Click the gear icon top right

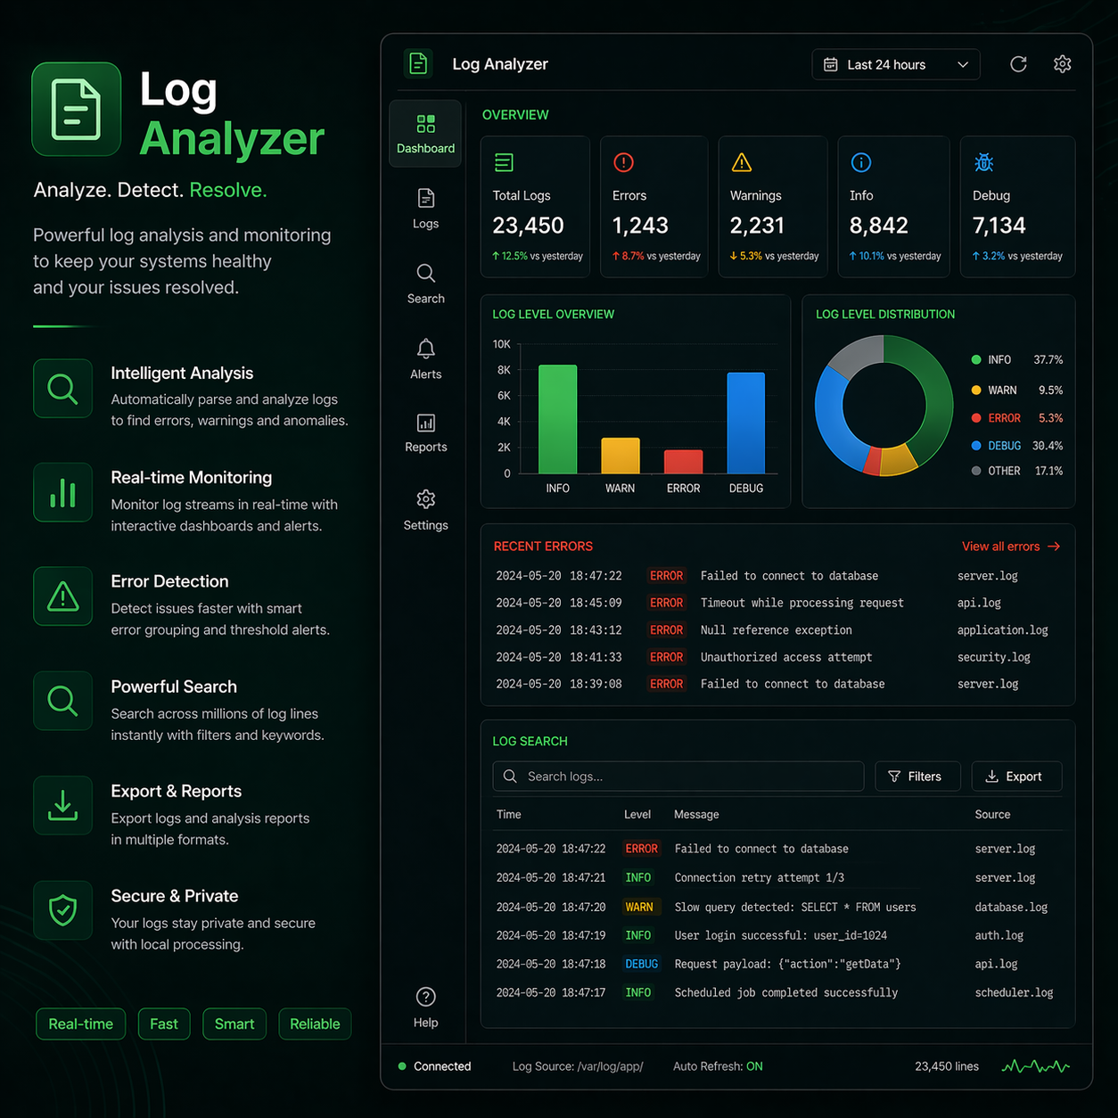pos(1062,64)
